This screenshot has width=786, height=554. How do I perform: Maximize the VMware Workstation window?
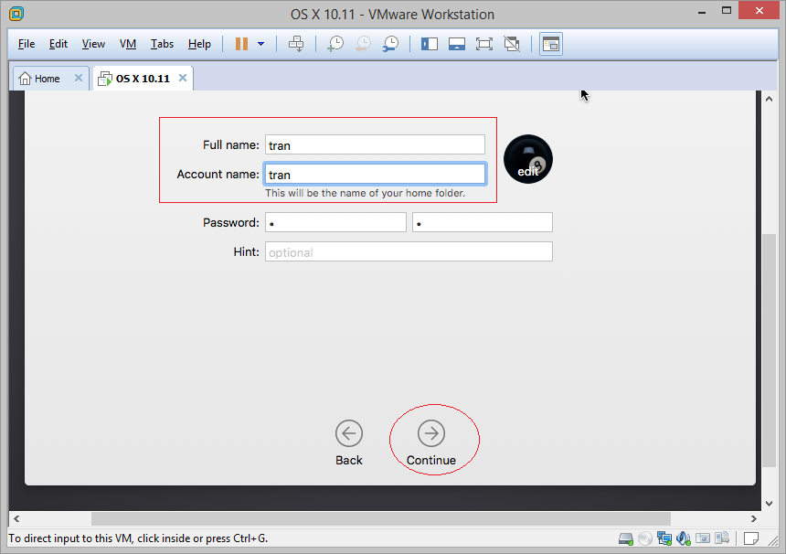(x=727, y=11)
